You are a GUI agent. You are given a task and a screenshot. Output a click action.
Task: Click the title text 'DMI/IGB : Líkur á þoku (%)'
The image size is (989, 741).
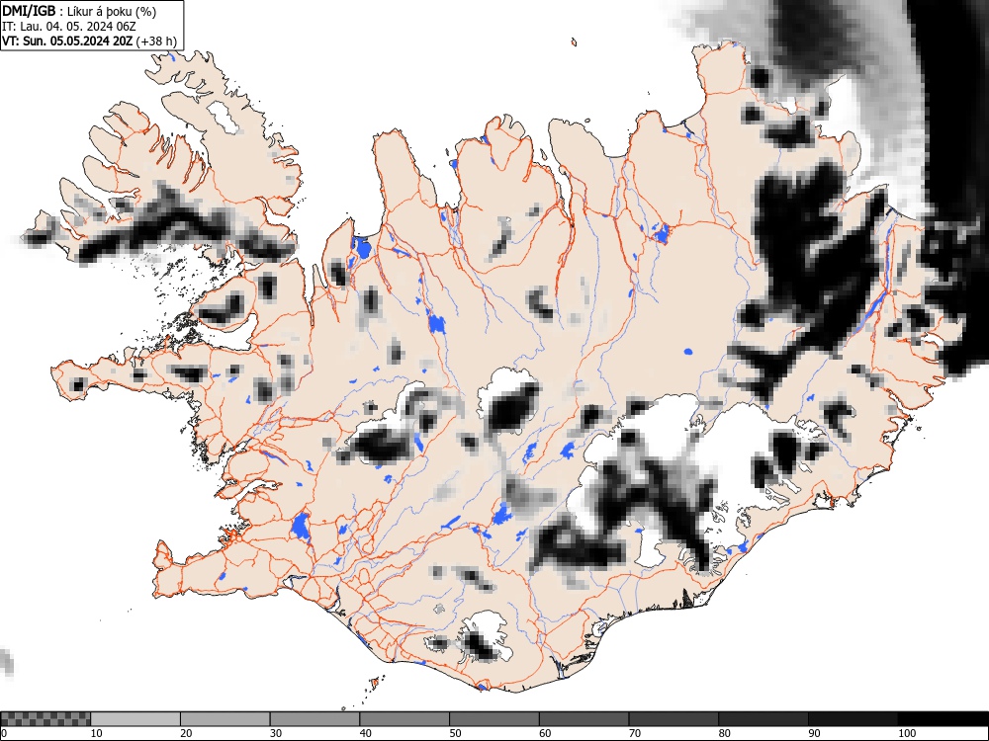tap(79, 11)
